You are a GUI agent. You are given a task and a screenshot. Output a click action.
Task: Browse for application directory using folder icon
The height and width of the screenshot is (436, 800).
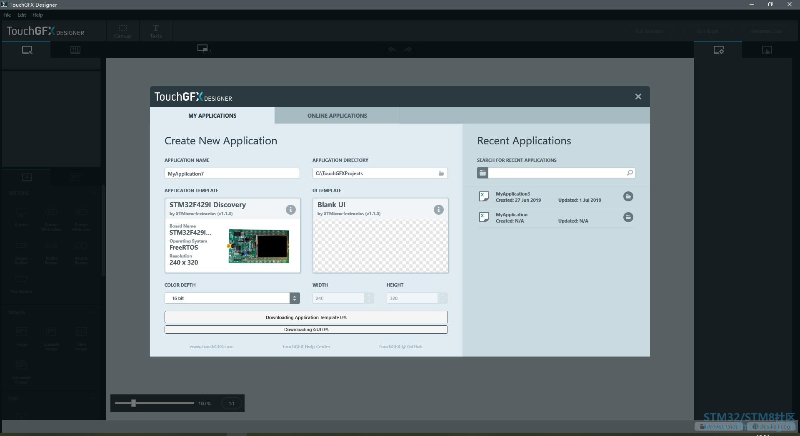[441, 173]
